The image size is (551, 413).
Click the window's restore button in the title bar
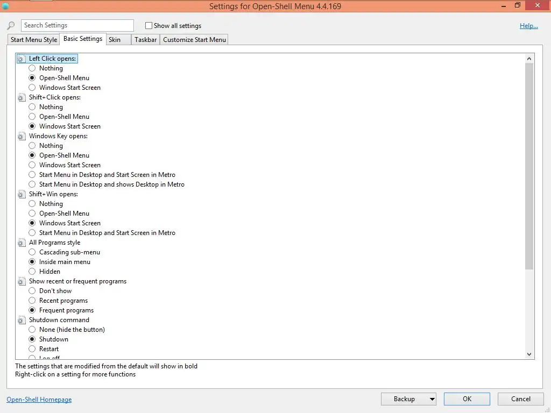517,5
